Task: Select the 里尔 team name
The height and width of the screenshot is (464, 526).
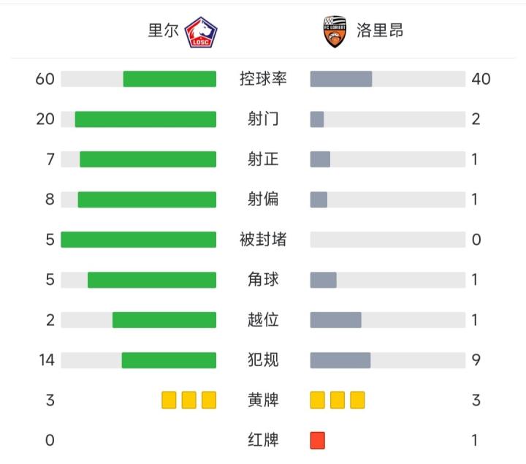Action: point(163,31)
